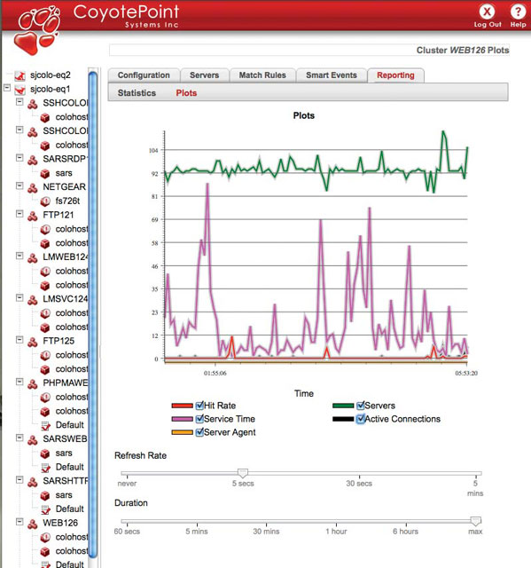Viewport: 531px width, 568px height.
Task: Open the Servers tab
Action: [205, 75]
